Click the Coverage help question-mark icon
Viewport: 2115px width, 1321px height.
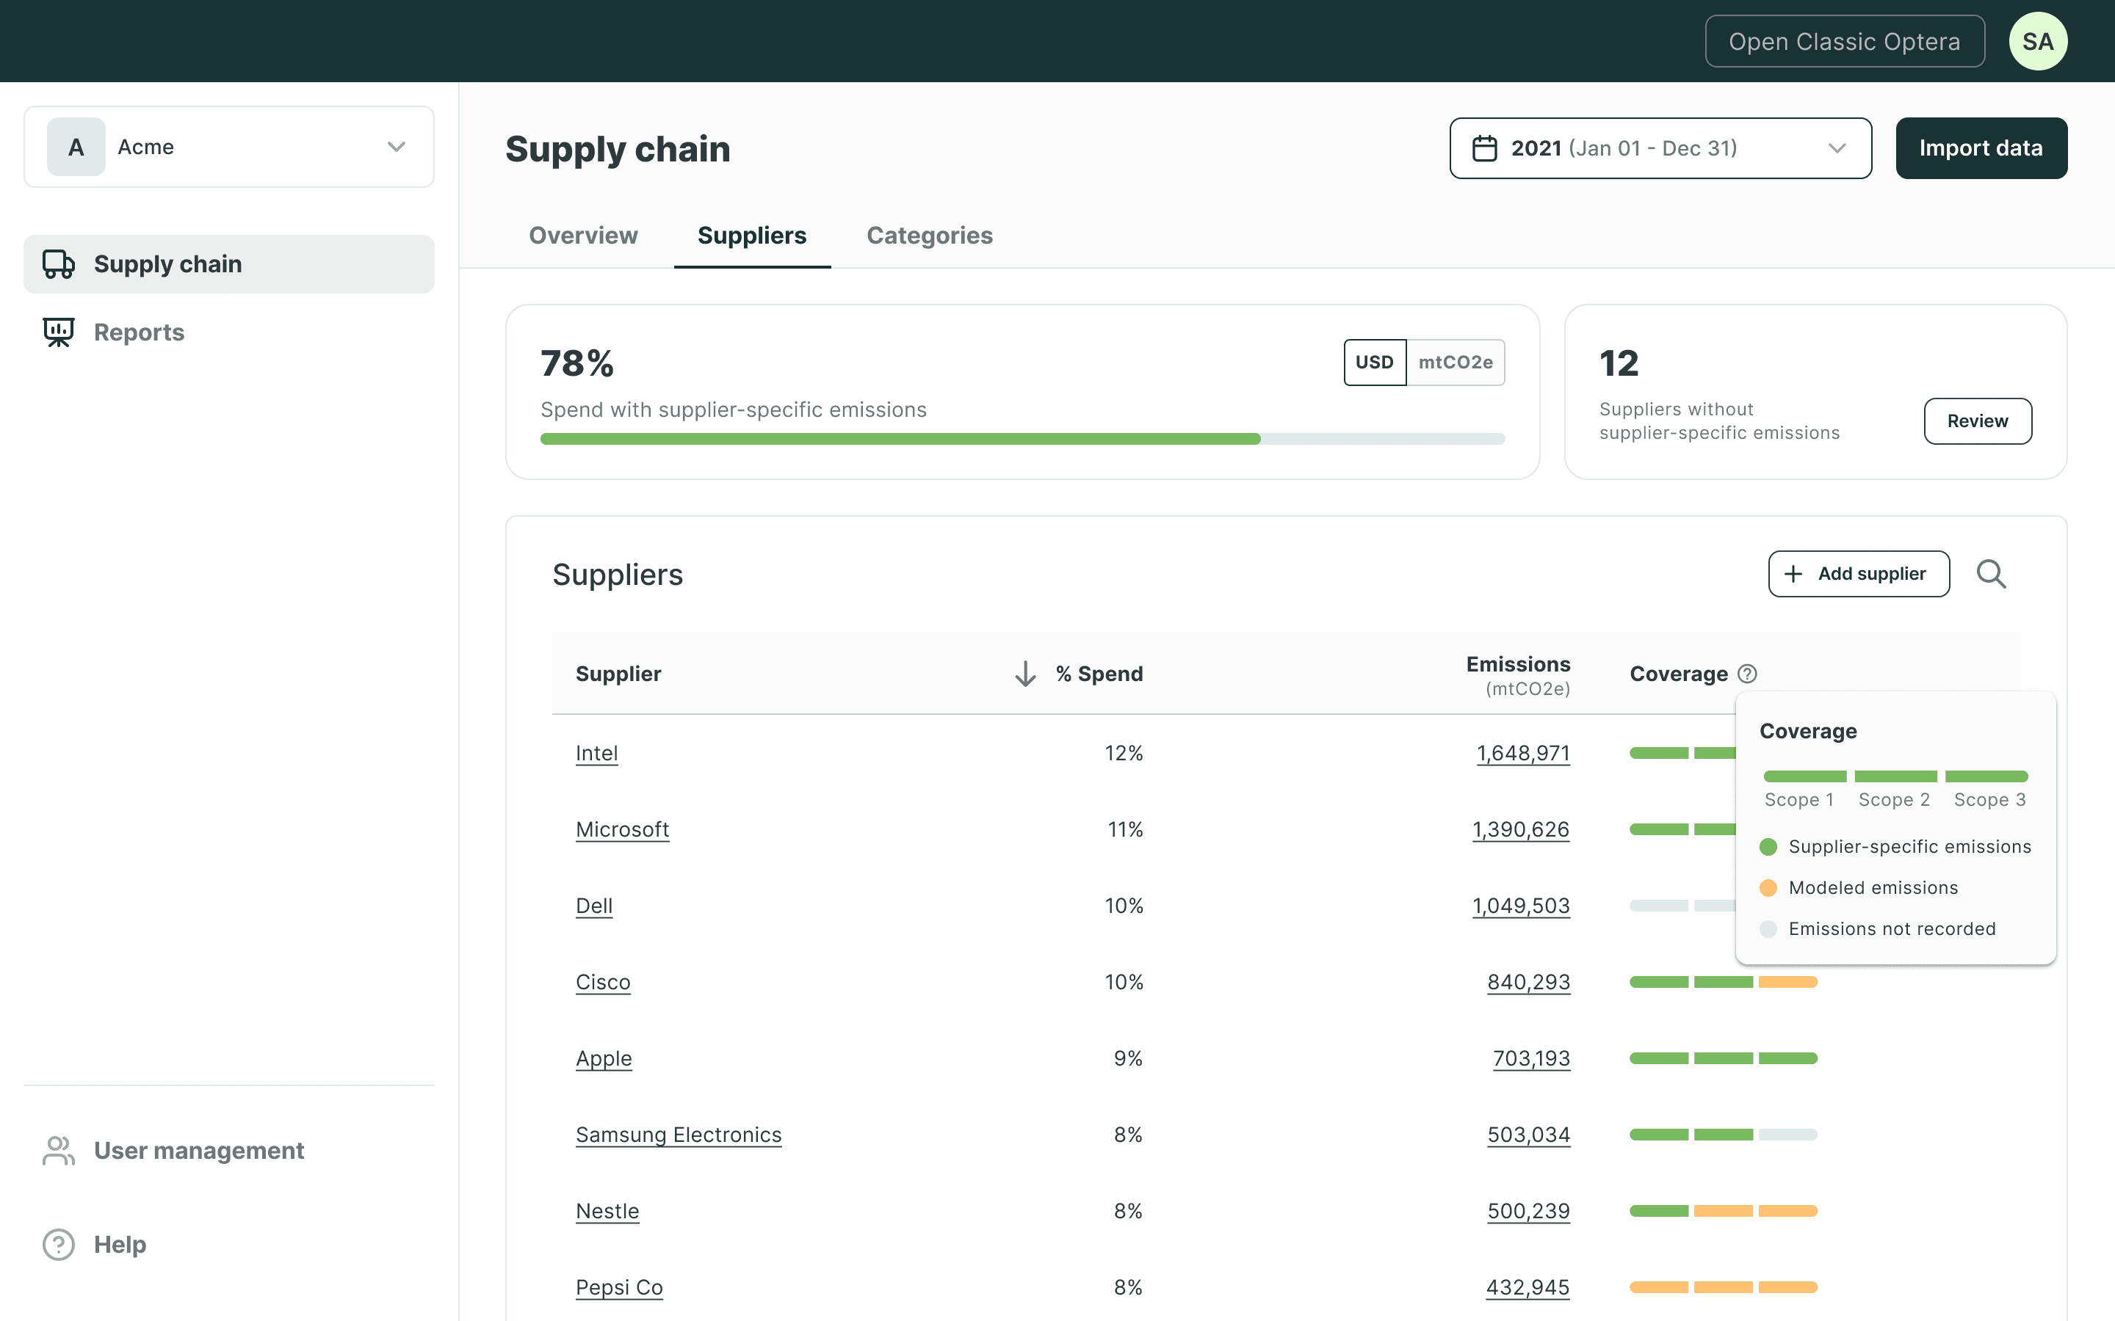tap(1747, 674)
